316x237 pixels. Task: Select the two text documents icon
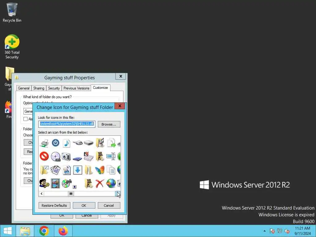(x=111, y=170)
